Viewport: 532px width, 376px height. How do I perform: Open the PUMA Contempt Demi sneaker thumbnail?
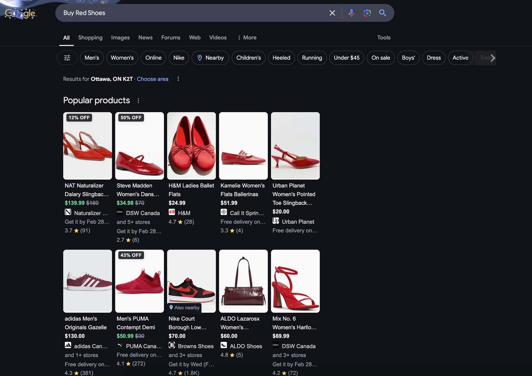(139, 281)
